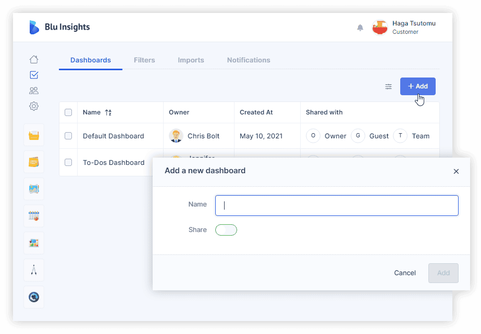Image resolution: width=481 pixels, height=334 pixels.
Task: Check the Default Dashboard row checkbox
Action: 68,136
